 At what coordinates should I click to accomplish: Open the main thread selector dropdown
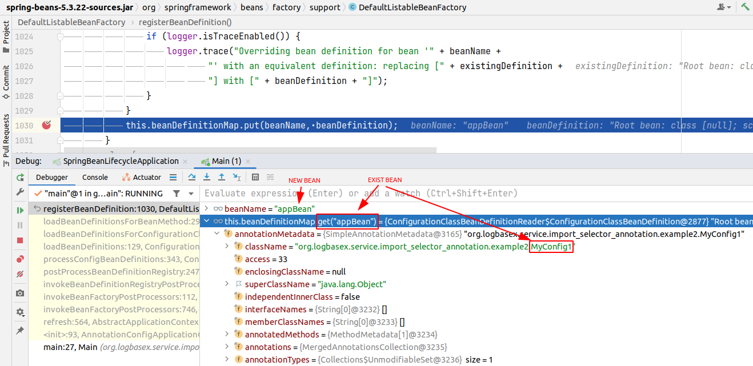click(191, 193)
